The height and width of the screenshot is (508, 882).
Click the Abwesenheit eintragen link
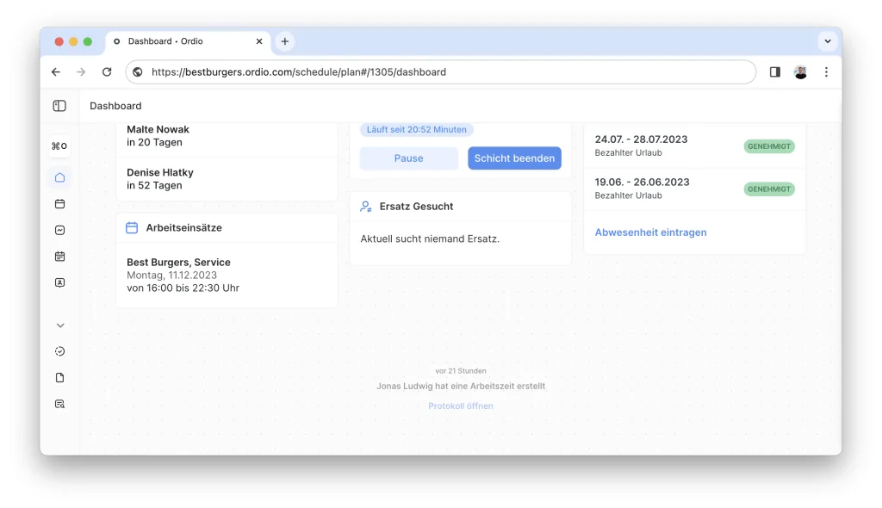(x=650, y=232)
